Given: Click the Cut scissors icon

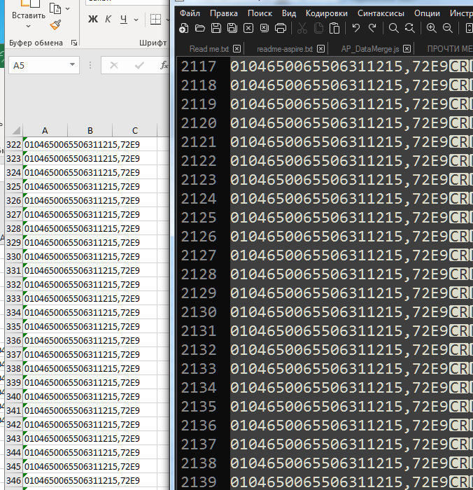Looking at the screenshot, I should coord(302,29).
